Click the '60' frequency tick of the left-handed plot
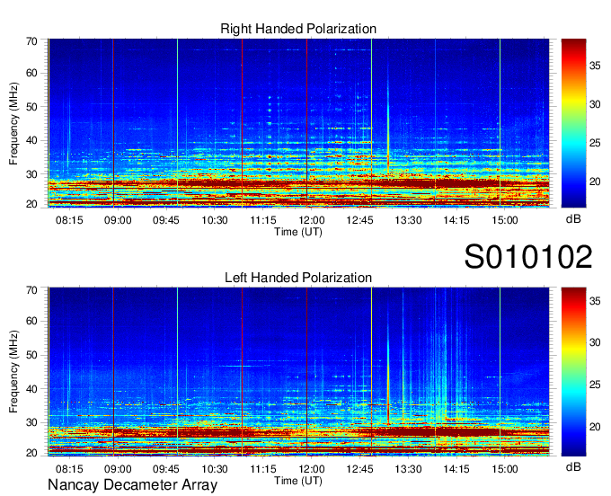Viewport: 611px width, 496px height. (31, 322)
